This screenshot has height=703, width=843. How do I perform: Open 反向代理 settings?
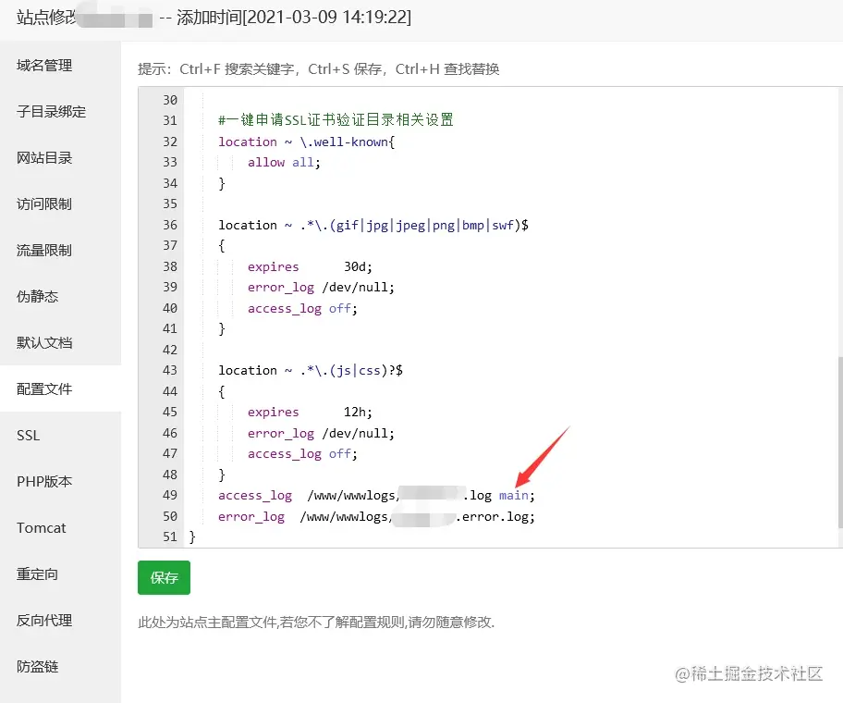(44, 621)
